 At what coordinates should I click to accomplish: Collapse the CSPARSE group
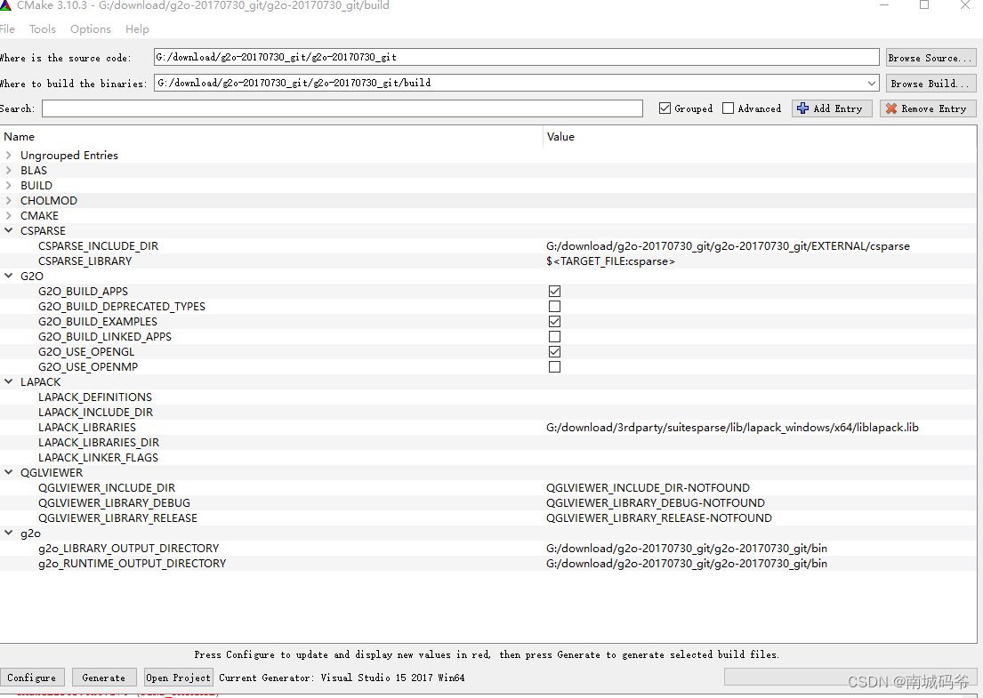tap(9, 230)
